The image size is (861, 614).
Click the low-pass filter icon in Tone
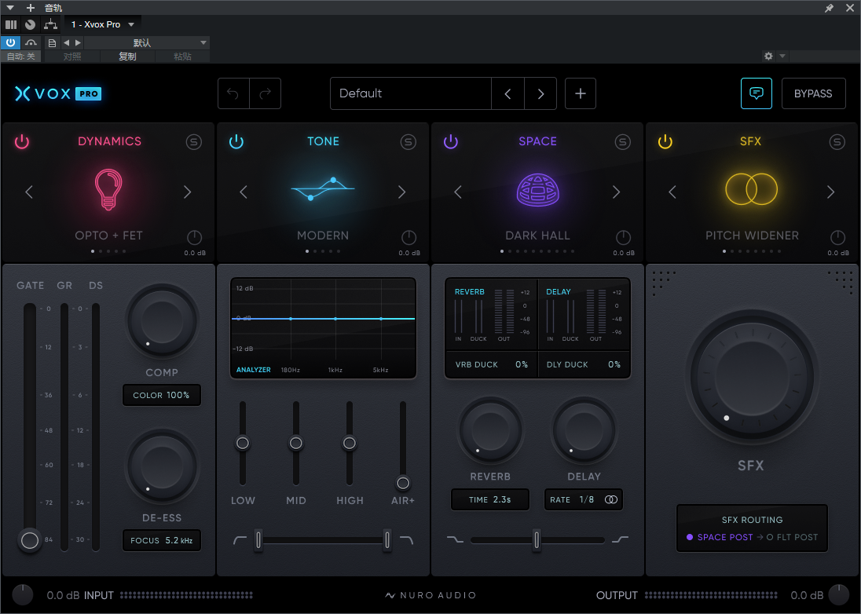click(x=406, y=540)
